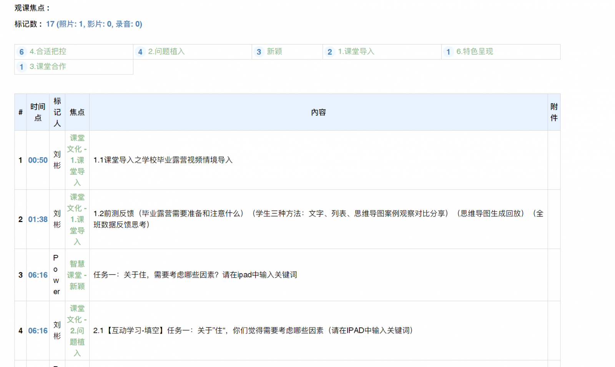Click the 时间点 column header
This screenshot has width=615, height=367.
pos(38,112)
